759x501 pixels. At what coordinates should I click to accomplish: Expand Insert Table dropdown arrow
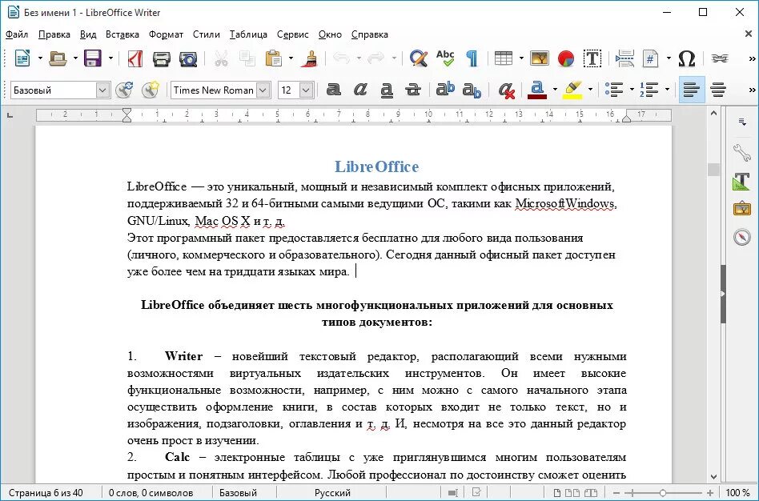521,58
